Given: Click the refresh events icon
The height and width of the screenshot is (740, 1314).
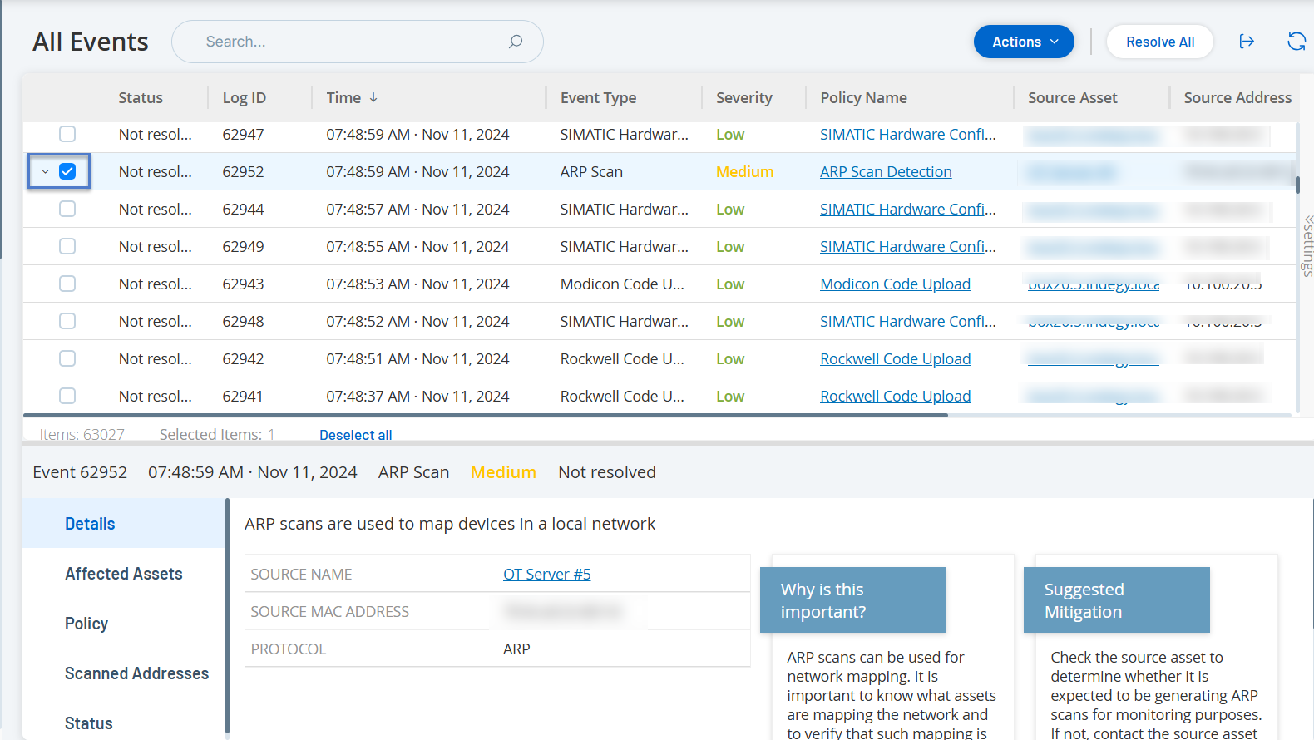Looking at the screenshot, I should pos(1296,42).
